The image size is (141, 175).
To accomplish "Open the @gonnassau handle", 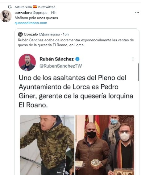I will coord(49,34).
